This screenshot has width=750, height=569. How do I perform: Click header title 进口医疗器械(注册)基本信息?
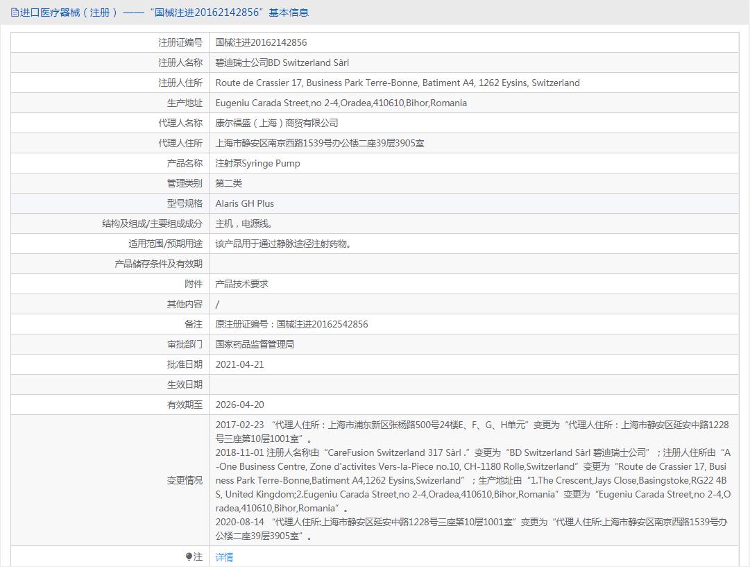coord(164,12)
